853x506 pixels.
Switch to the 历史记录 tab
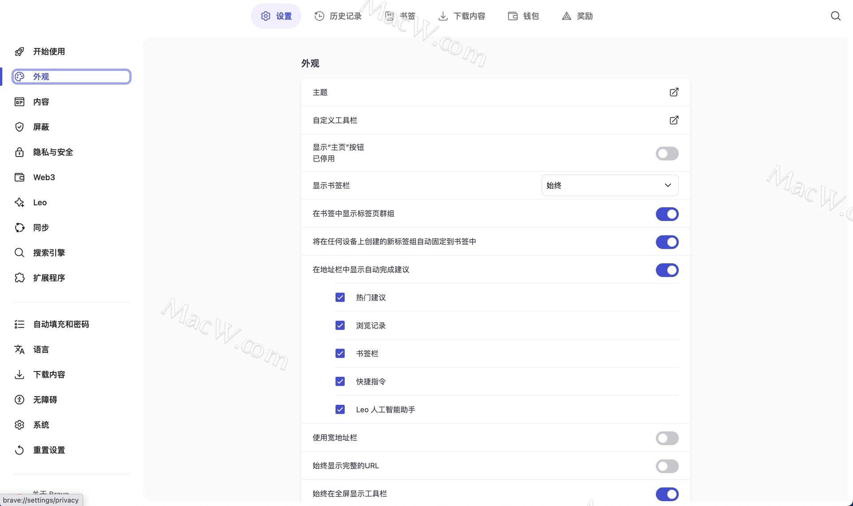coord(338,16)
